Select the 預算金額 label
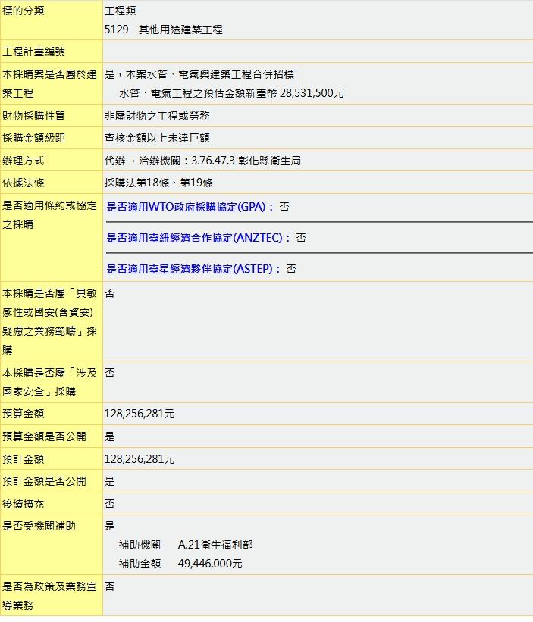This screenshot has height=622, width=533. click(x=23, y=414)
